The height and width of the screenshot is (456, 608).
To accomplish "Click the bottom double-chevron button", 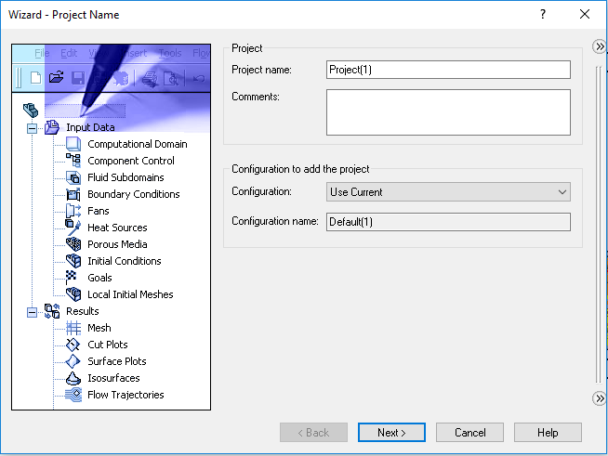I will [x=600, y=398].
